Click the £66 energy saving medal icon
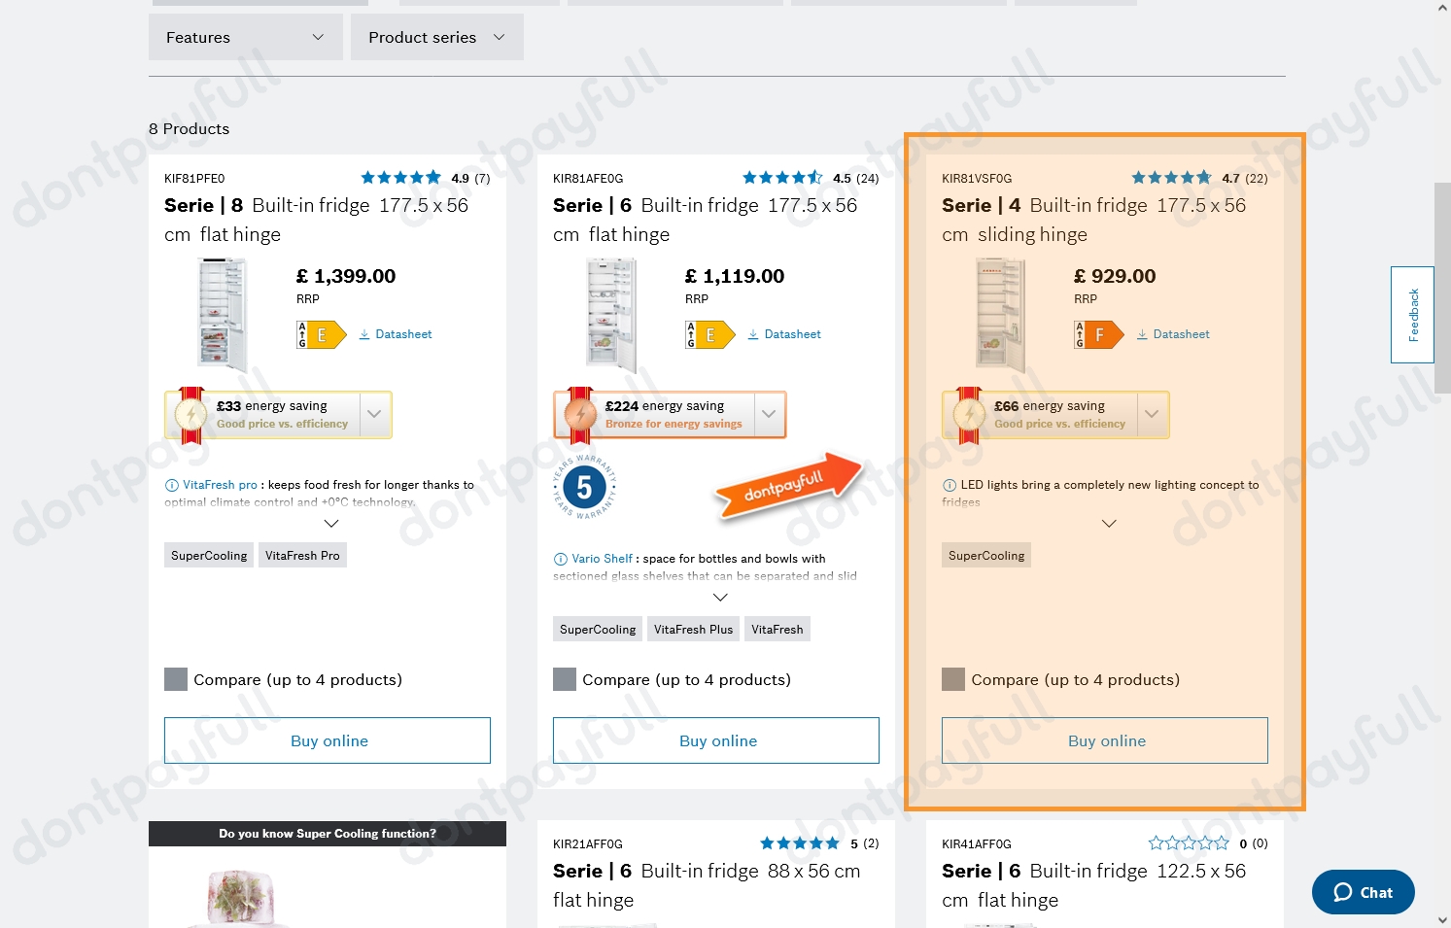 coord(969,415)
